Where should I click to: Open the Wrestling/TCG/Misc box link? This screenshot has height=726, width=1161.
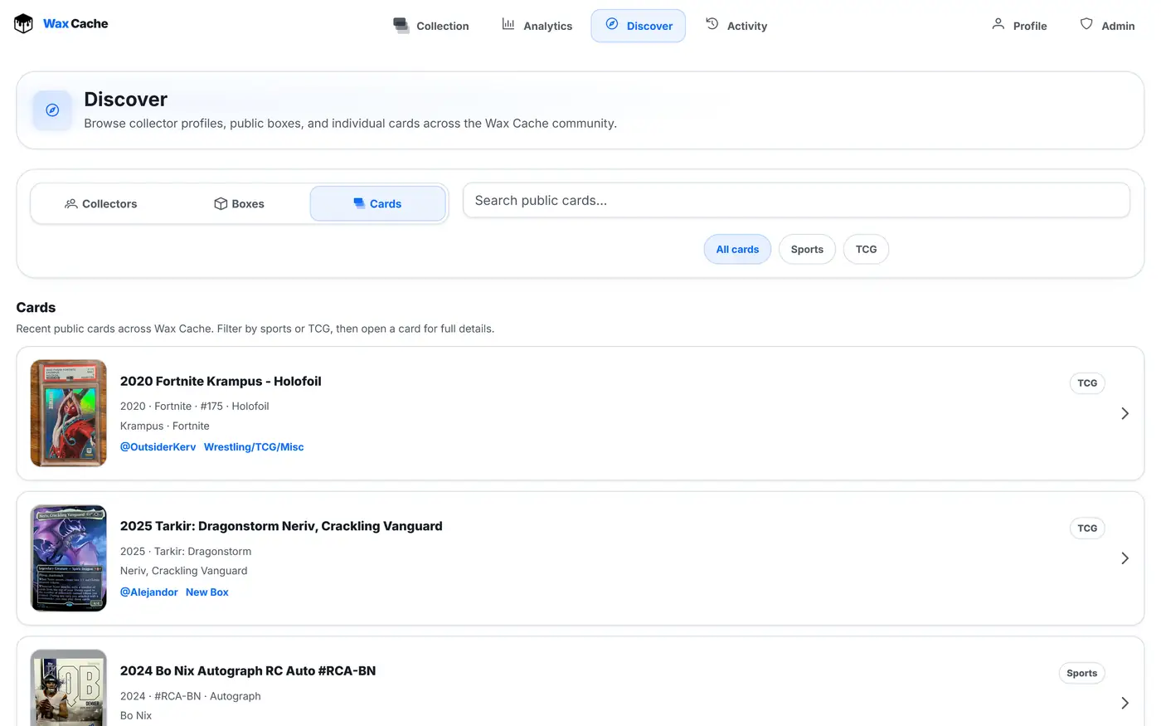[x=254, y=447]
